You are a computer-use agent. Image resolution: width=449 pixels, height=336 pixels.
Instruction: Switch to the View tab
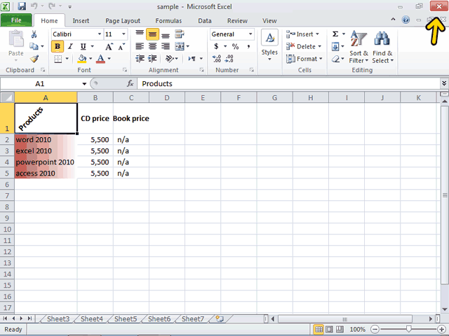pos(269,20)
